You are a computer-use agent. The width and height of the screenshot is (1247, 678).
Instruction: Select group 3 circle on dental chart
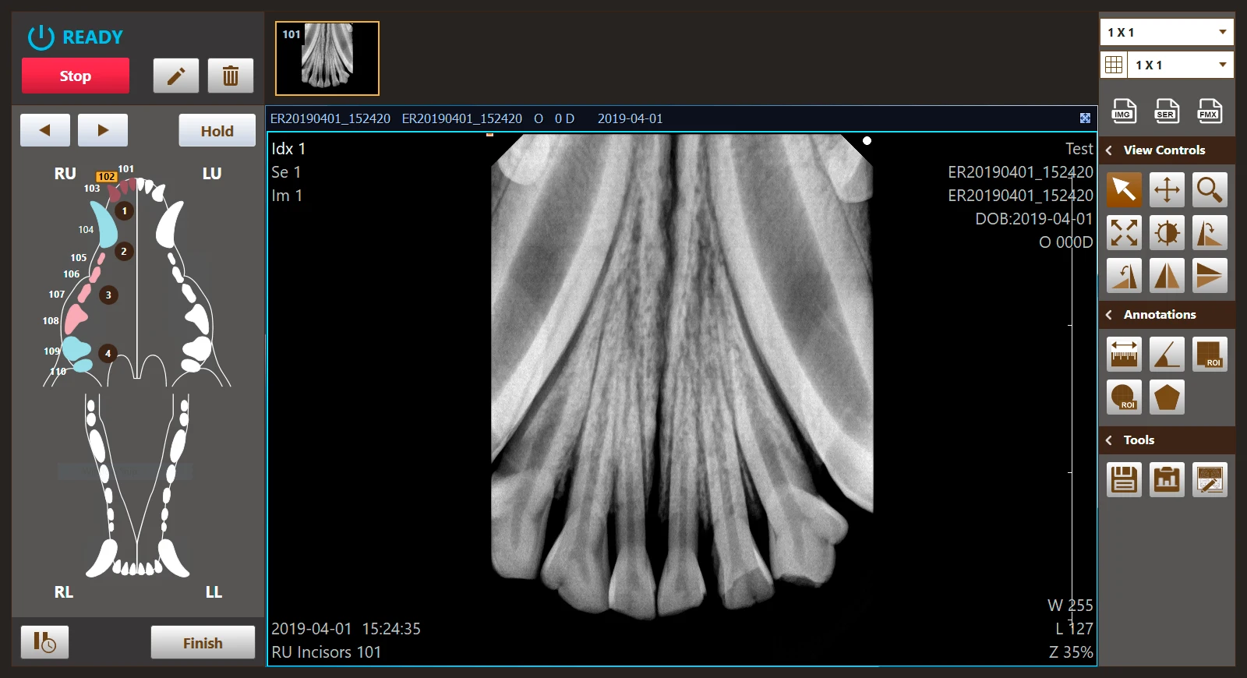tap(108, 295)
